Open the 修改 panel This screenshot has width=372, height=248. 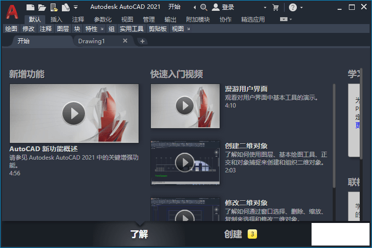(29, 28)
